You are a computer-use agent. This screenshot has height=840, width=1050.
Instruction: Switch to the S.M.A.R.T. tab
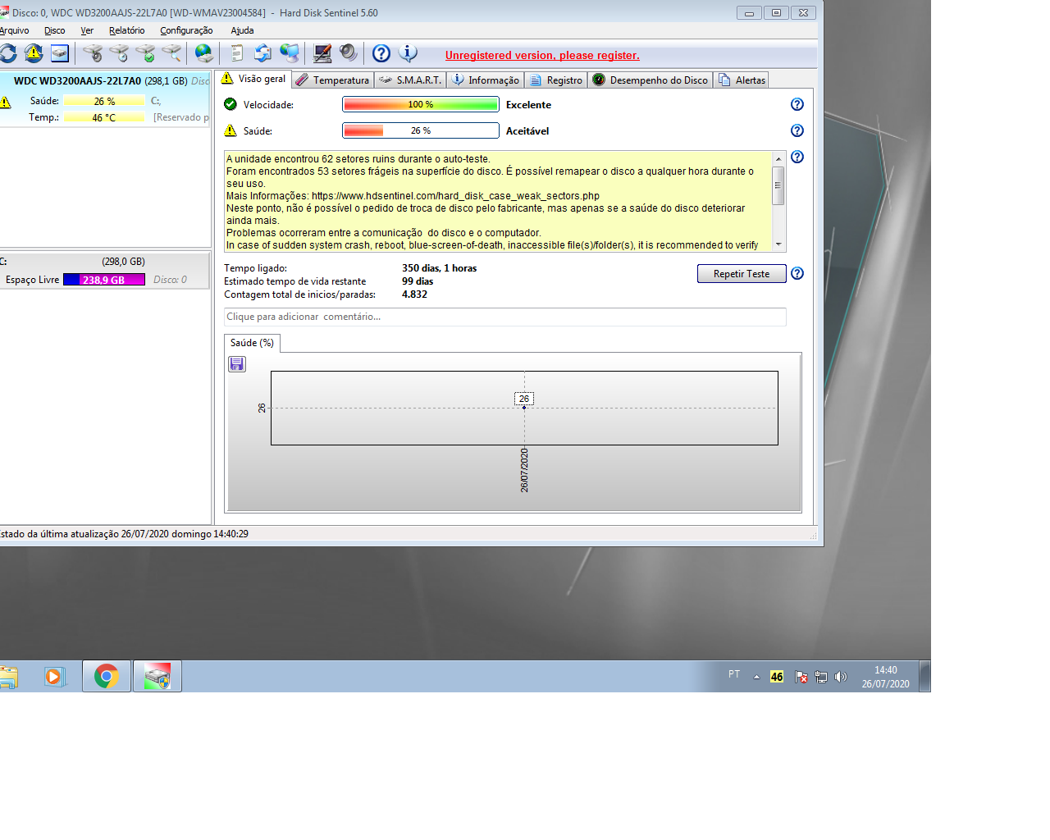[410, 80]
